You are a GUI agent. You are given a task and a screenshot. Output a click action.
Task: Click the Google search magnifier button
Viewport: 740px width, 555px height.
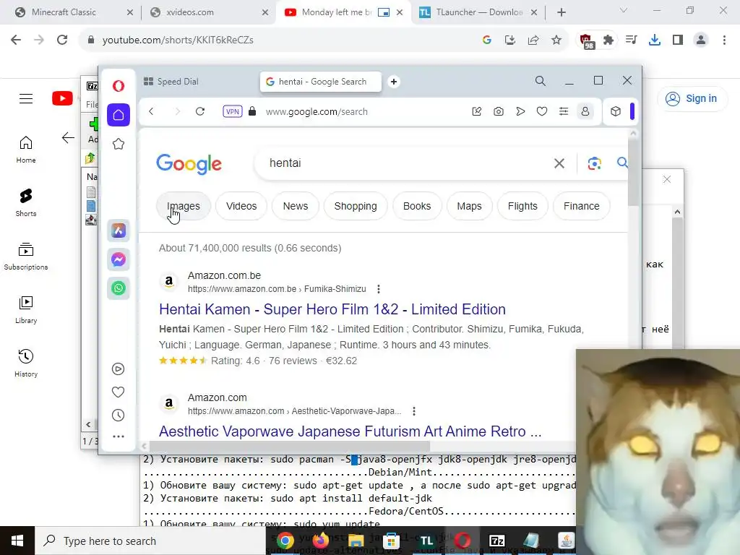622,163
